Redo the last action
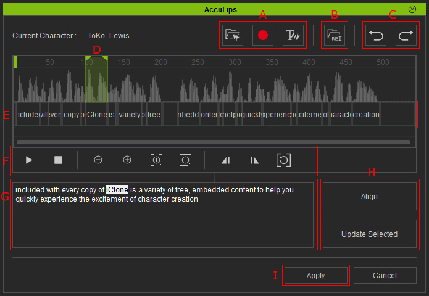Image resolution: width=429 pixels, height=296 pixels. click(x=406, y=35)
